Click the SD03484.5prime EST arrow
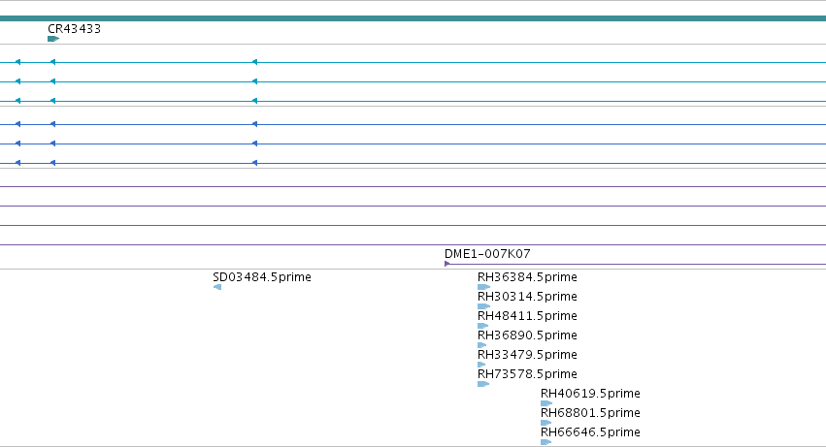 [x=217, y=287]
